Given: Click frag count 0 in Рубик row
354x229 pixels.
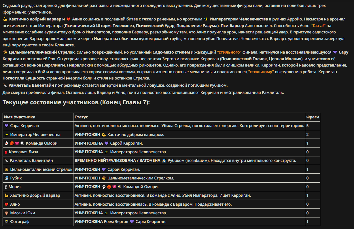Looking at the screenshot, I should (x=308, y=178).
